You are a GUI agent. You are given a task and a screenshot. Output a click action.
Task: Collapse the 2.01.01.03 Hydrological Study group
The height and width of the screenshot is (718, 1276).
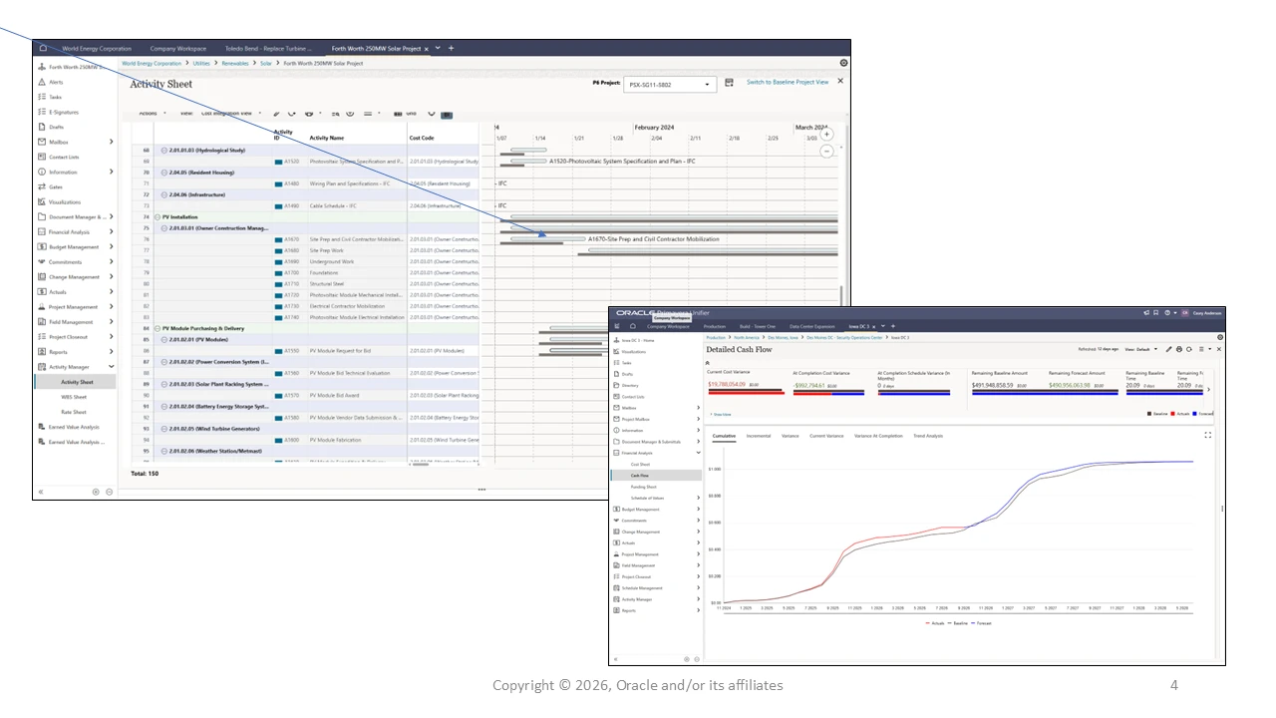coord(163,151)
